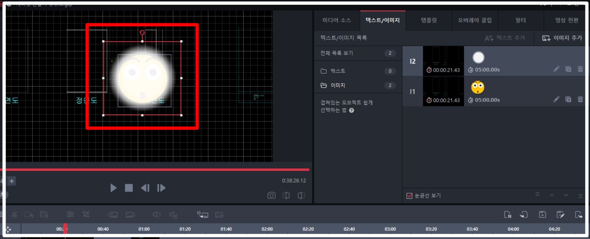The height and width of the screenshot is (239, 590).
Task: Select 전체 목록 보기 in list
Action: pyautogui.click(x=358, y=53)
